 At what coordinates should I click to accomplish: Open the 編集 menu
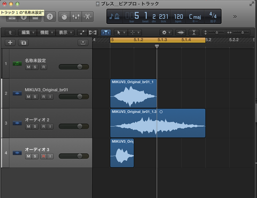27,33
